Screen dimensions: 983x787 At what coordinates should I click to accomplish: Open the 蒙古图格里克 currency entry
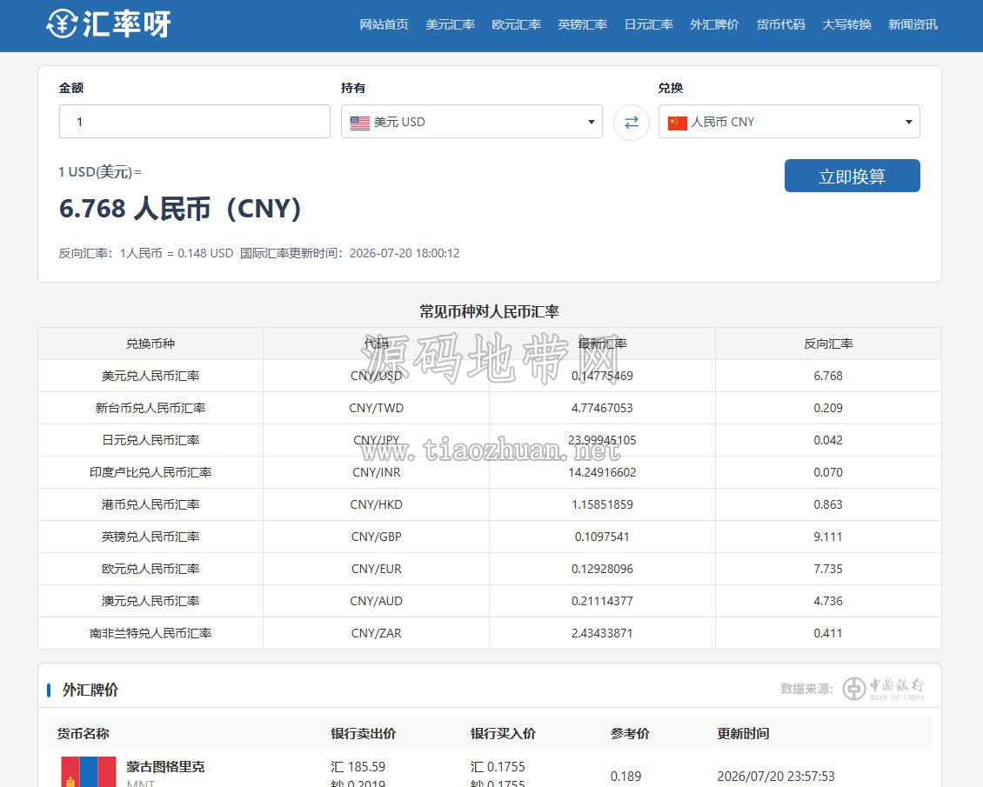pyautogui.click(x=165, y=766)
